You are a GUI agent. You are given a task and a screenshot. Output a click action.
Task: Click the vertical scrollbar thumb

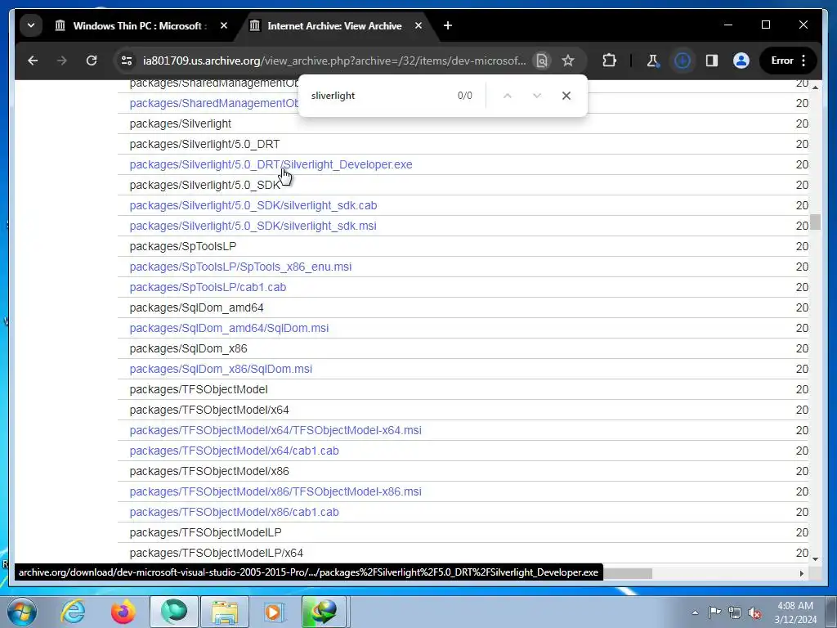point(815,222)
